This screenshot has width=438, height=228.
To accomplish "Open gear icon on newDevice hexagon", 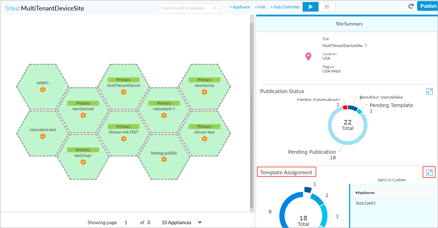I will [x=204, y=92].
